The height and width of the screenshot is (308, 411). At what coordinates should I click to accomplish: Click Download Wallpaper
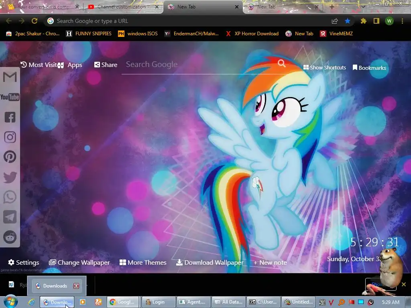click(x=210, y=262)
